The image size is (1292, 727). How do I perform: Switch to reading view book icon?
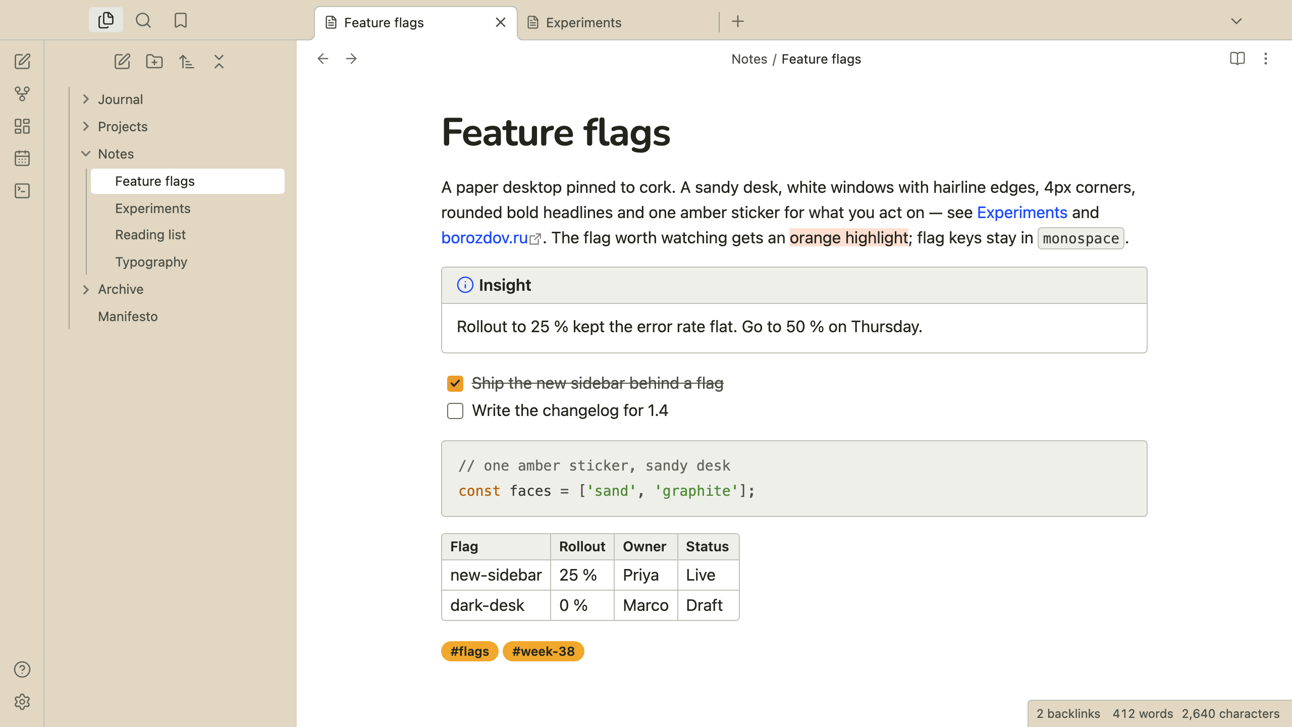[x=1237, y=59]
